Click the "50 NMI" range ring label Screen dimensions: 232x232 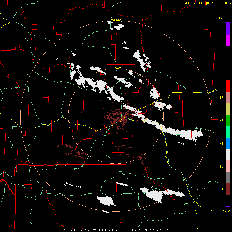(116, 68)
